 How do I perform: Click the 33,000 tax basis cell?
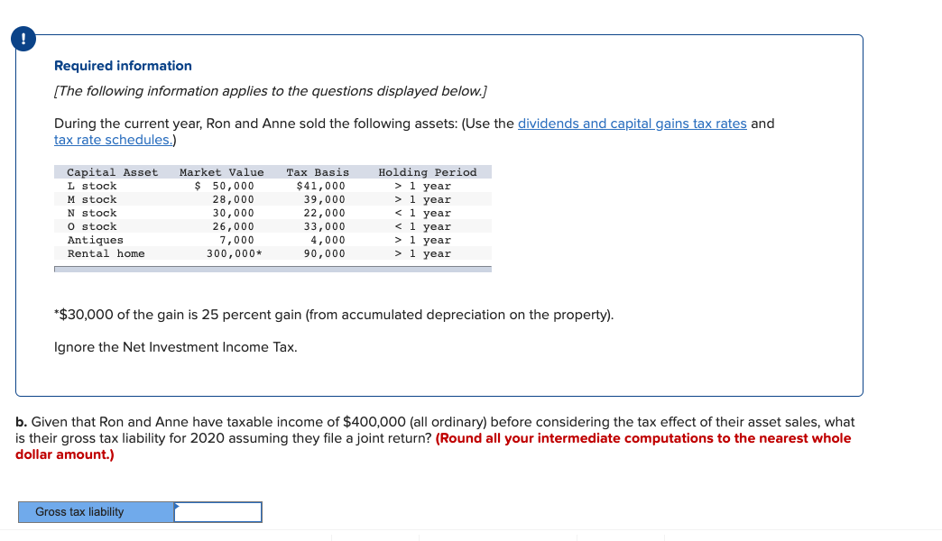point(325,226)
